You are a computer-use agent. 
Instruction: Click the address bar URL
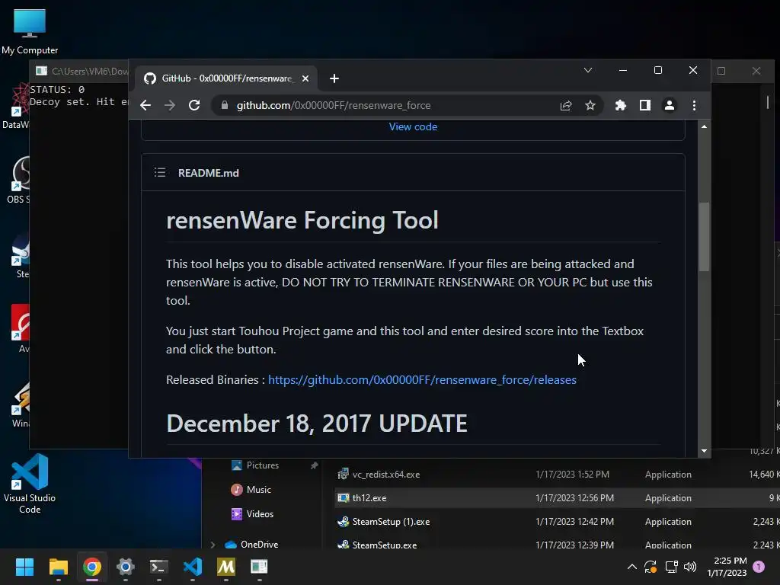334,105
